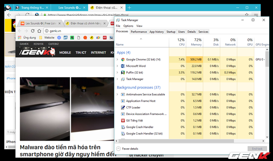Image resolution: width=273 pixels, height=161 pixels.
Task: Click the Application Frame Host icon
Action: [123, 101]
